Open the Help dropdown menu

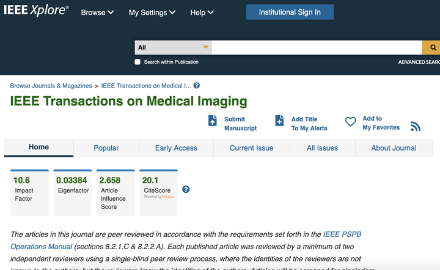(202, 12)
